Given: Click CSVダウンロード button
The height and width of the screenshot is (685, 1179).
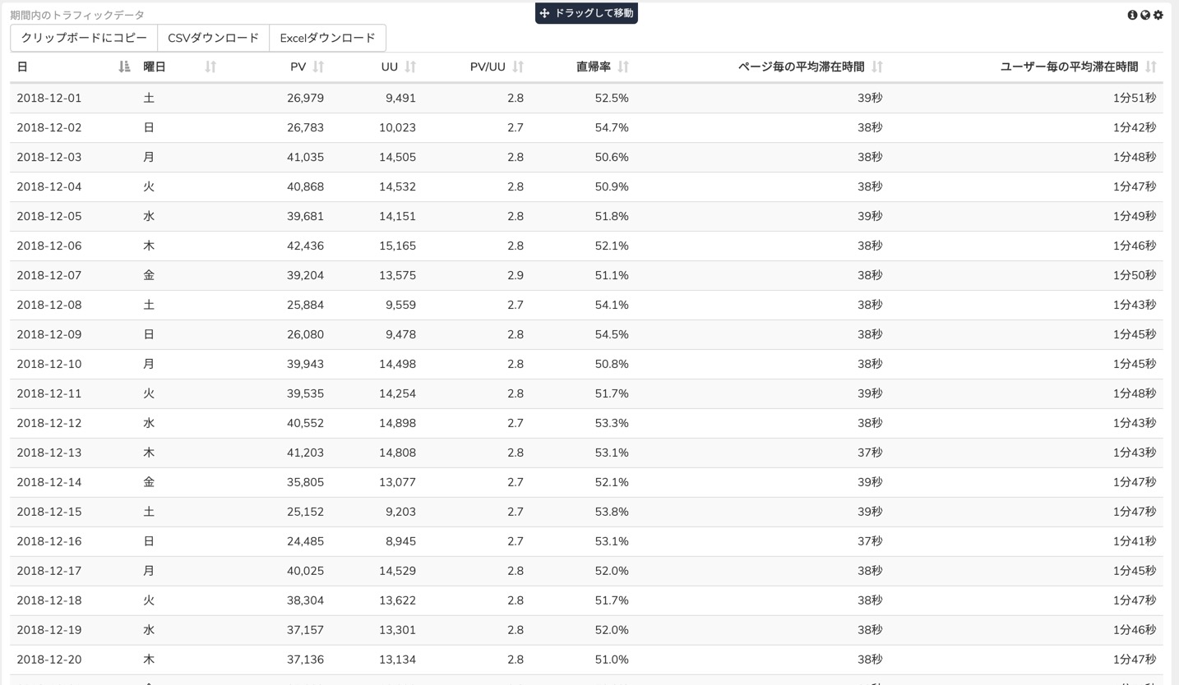Looking at the screenshot, I should coord(213,38).
